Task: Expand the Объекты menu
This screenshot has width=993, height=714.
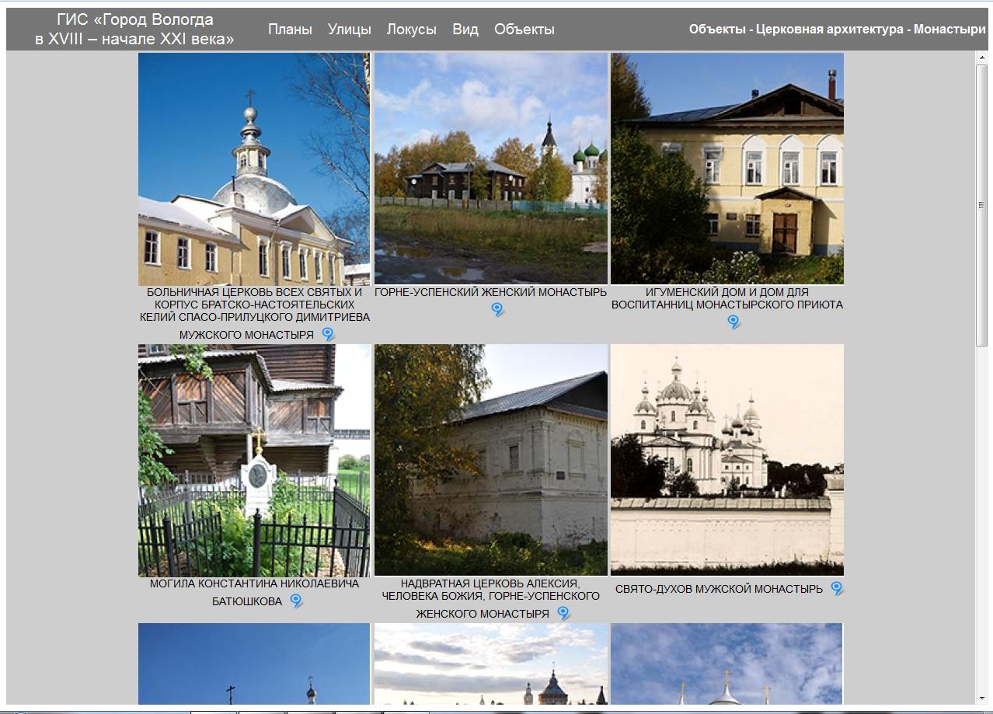Action: coord(524,30)
